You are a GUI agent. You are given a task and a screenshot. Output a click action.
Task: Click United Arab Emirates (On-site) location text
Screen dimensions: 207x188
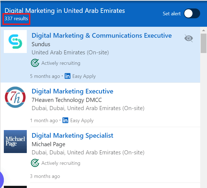(x=70, y=52)
